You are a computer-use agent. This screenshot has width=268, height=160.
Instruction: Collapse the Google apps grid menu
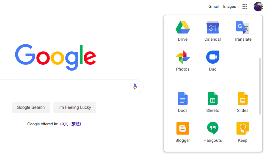[x=245, y=7]
